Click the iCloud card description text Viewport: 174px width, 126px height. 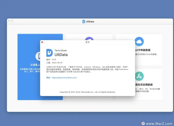pos(146,54)
